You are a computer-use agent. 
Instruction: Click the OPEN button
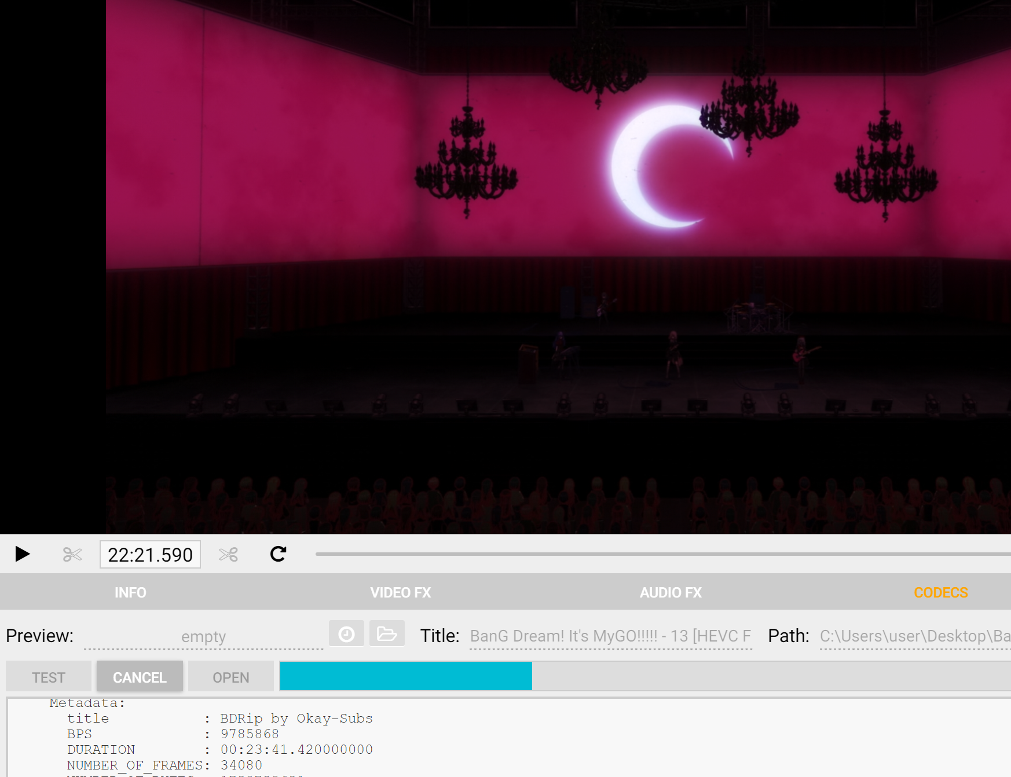coord(231,677)
